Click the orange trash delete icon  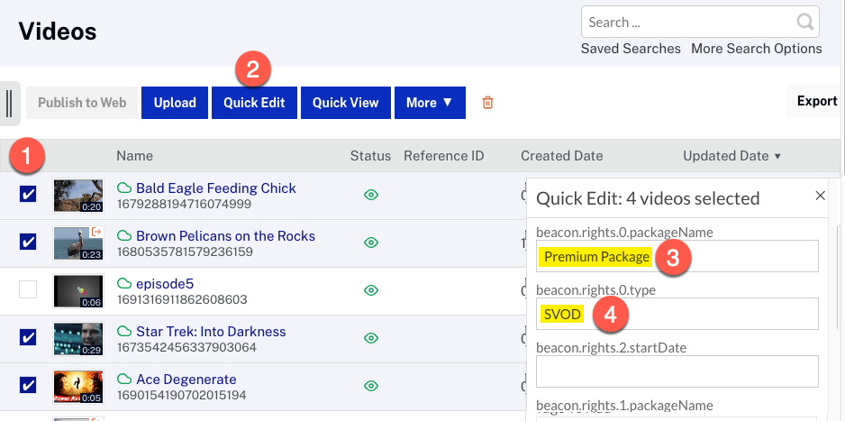[487, 103]
